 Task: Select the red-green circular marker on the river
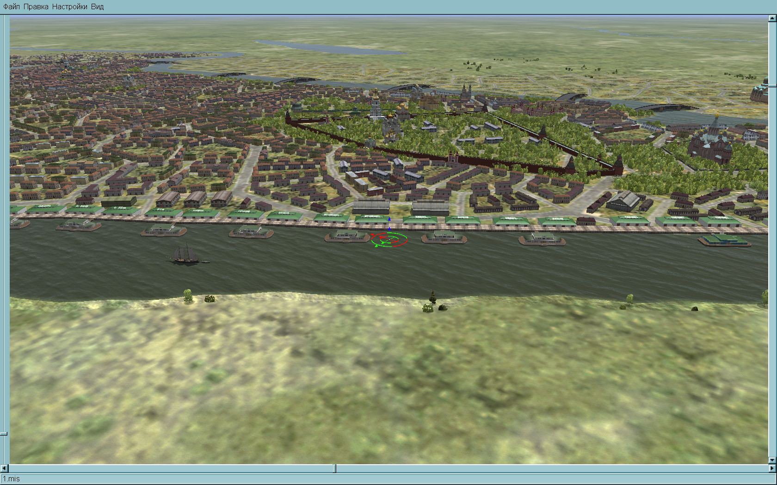pyautogui.click(x=389, y=240)
